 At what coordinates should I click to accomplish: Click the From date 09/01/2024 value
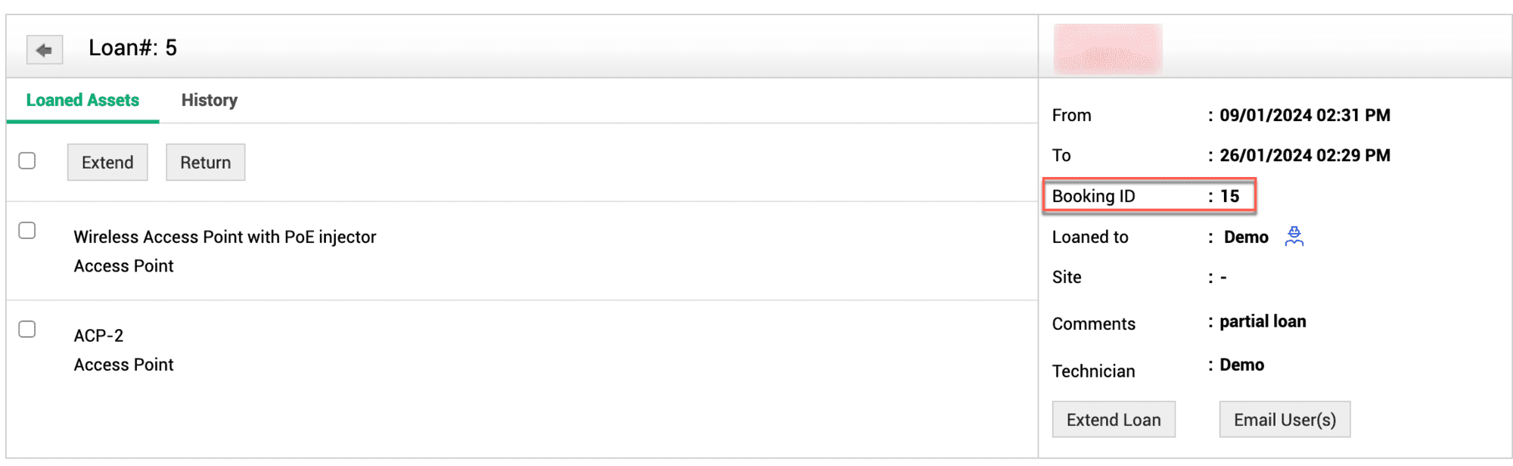[x=1304, y=115]
